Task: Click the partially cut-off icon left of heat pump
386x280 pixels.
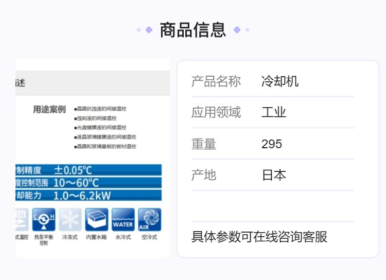Action: coord(22,219)
